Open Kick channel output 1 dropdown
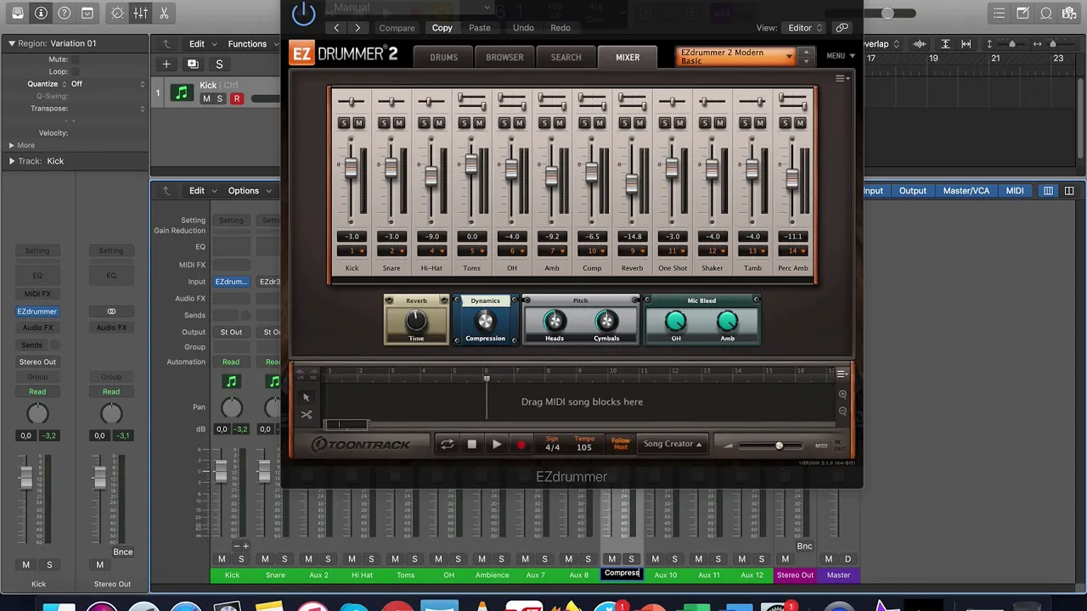The width and height of the screenshot is (1087, 611). coord(352,251)
